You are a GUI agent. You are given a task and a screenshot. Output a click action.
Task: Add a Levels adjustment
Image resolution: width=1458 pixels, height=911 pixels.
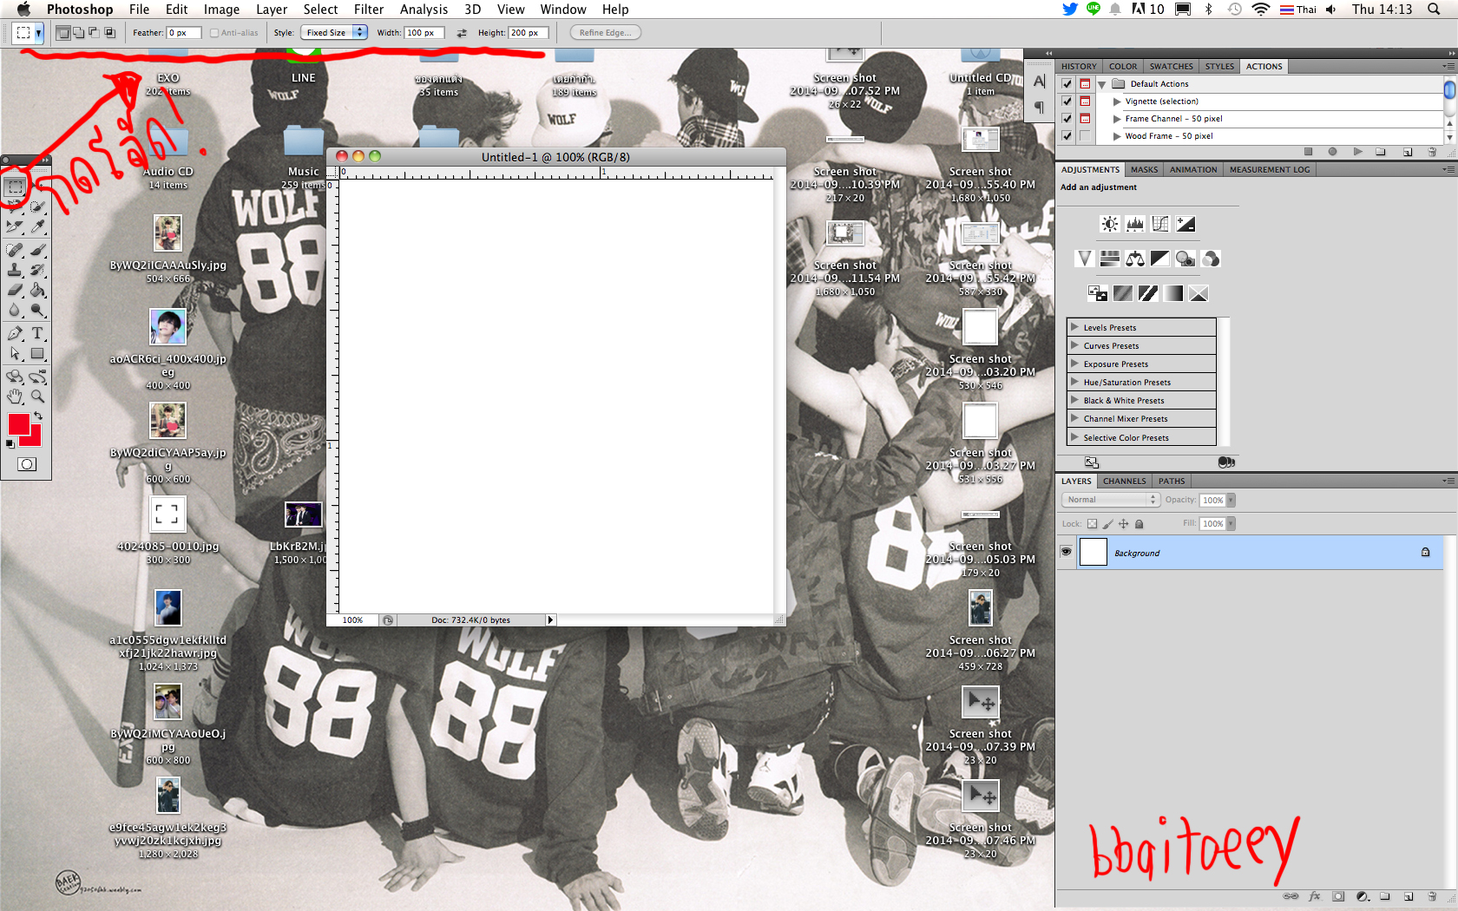[1135, 224]
